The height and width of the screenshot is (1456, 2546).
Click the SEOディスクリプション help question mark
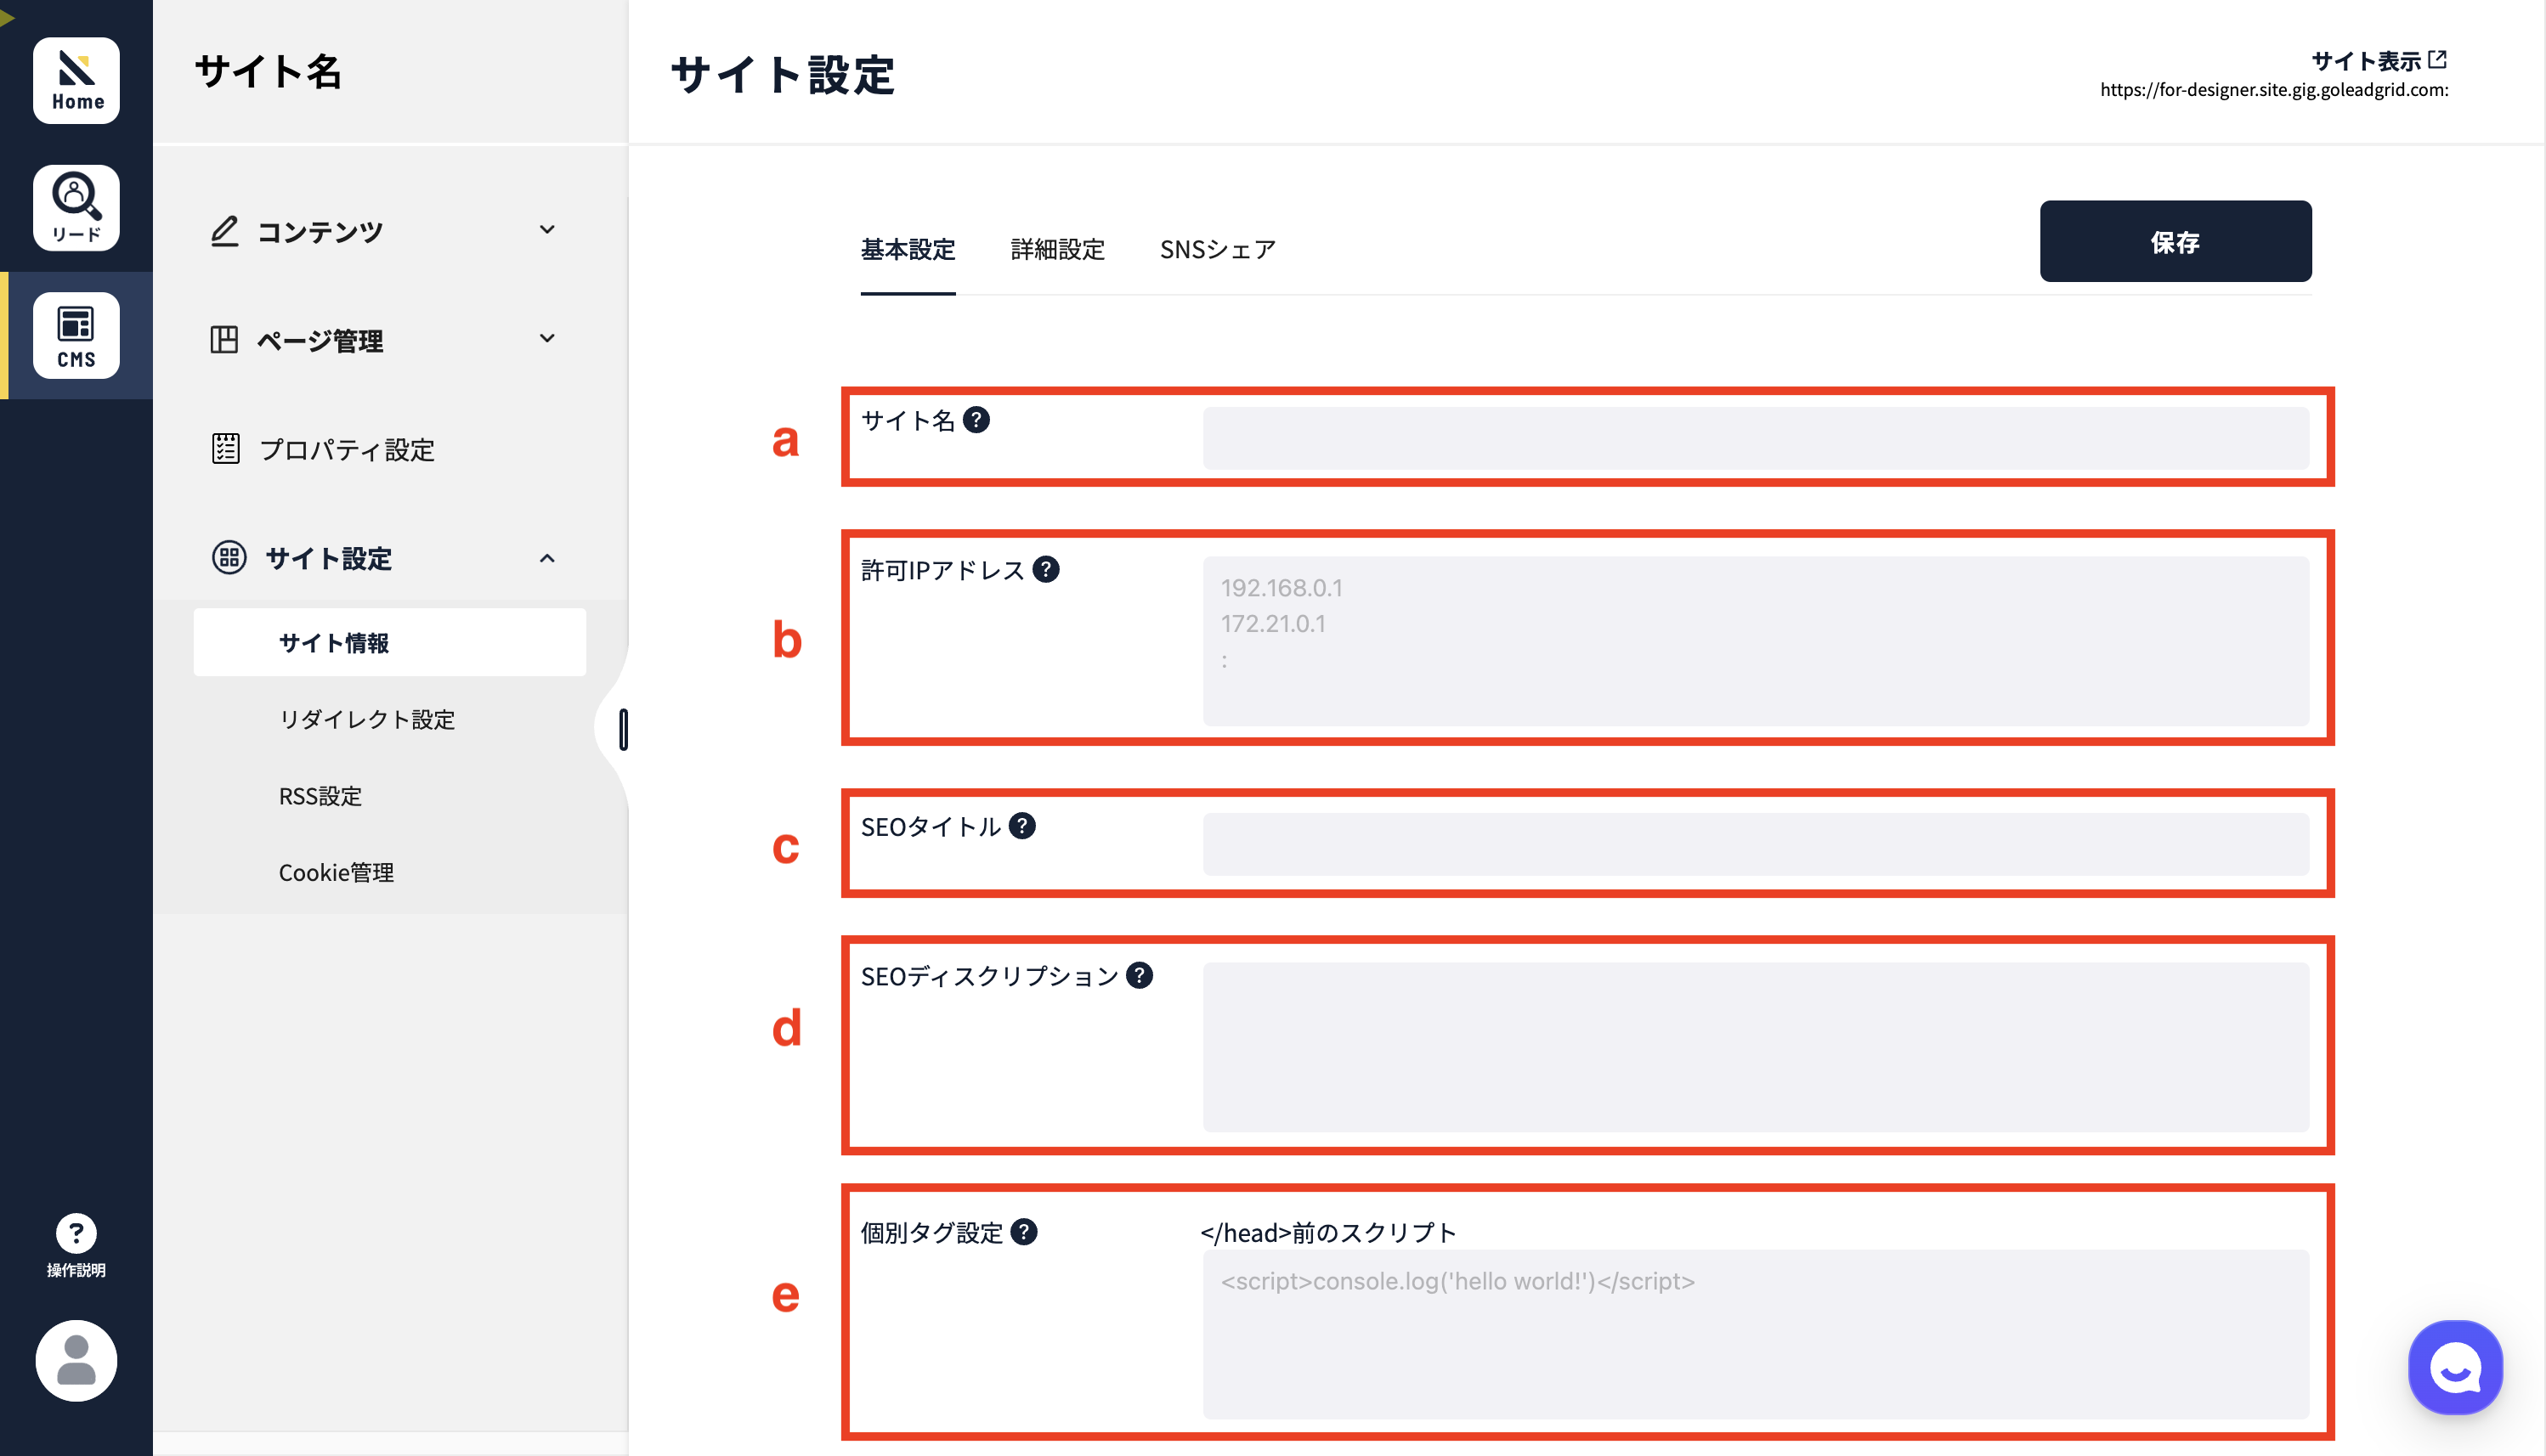coord(1140,975)
